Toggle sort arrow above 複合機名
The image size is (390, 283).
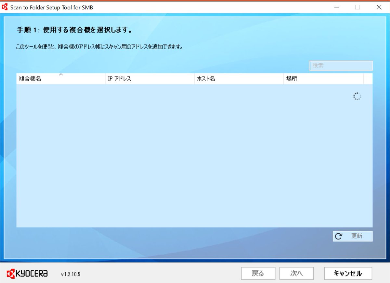tap(61, 75)
